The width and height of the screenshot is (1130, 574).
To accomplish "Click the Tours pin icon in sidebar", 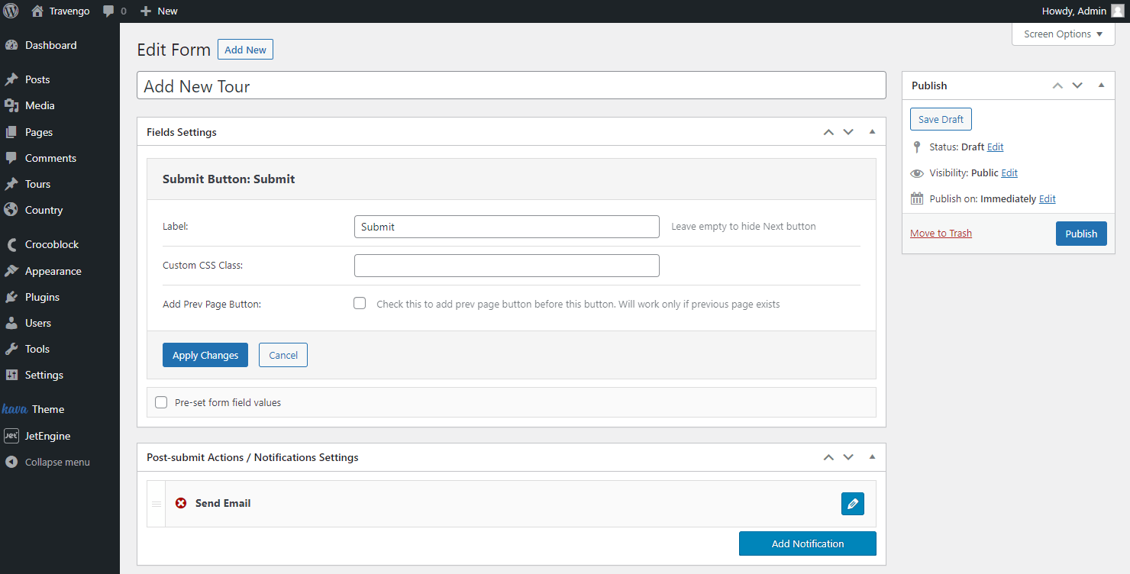I will [x=11, y=184].
